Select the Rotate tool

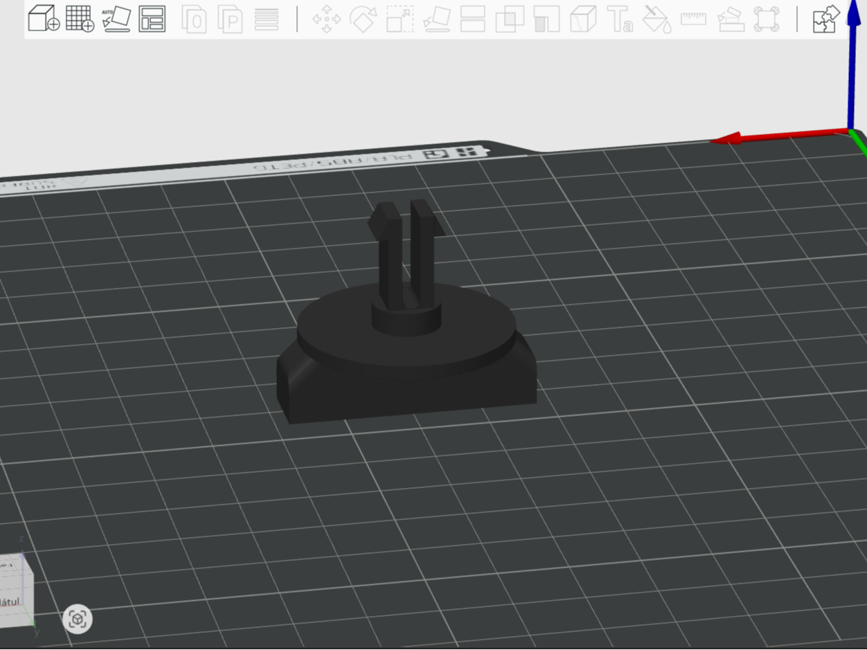tap(362, 19)
